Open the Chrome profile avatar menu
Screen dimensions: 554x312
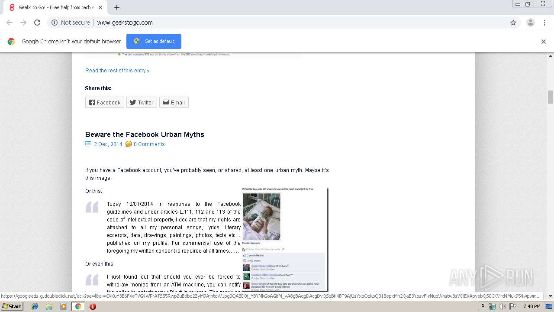point(531,23)
